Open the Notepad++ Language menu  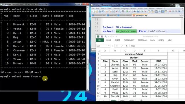click(x=125, y=8)
